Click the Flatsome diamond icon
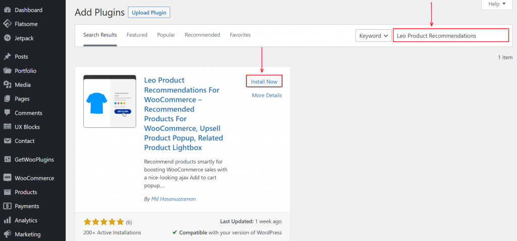517x241 pixels. [7, 24]
